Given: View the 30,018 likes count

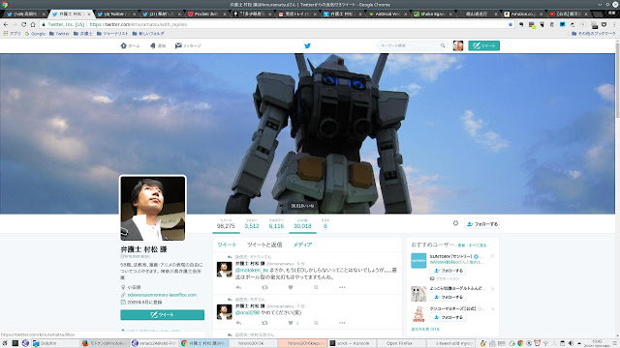Looking at the screenshot, I should tap(302, 223).
